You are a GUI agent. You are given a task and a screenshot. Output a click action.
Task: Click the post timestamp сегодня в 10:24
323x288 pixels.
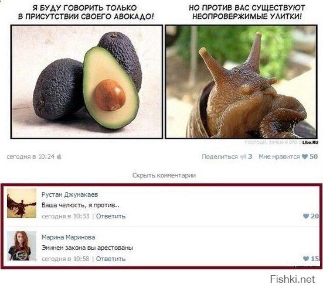[x=30, y=157]
